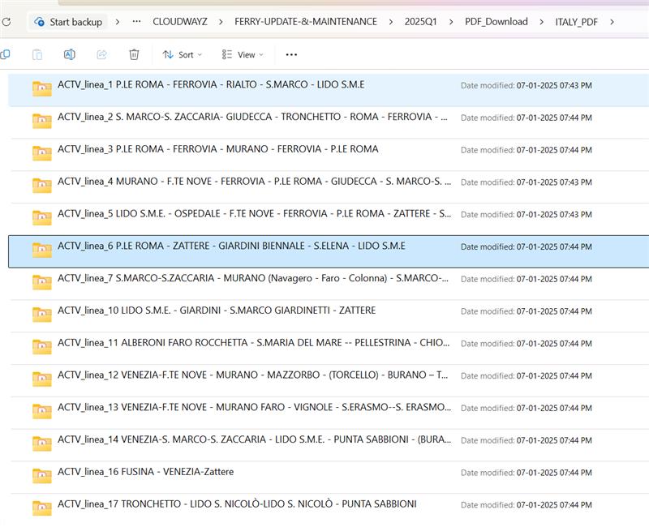This screenshot has height=527, width=649.
Task: Open the View dropdown menu
Action: [x=243, y=54]
